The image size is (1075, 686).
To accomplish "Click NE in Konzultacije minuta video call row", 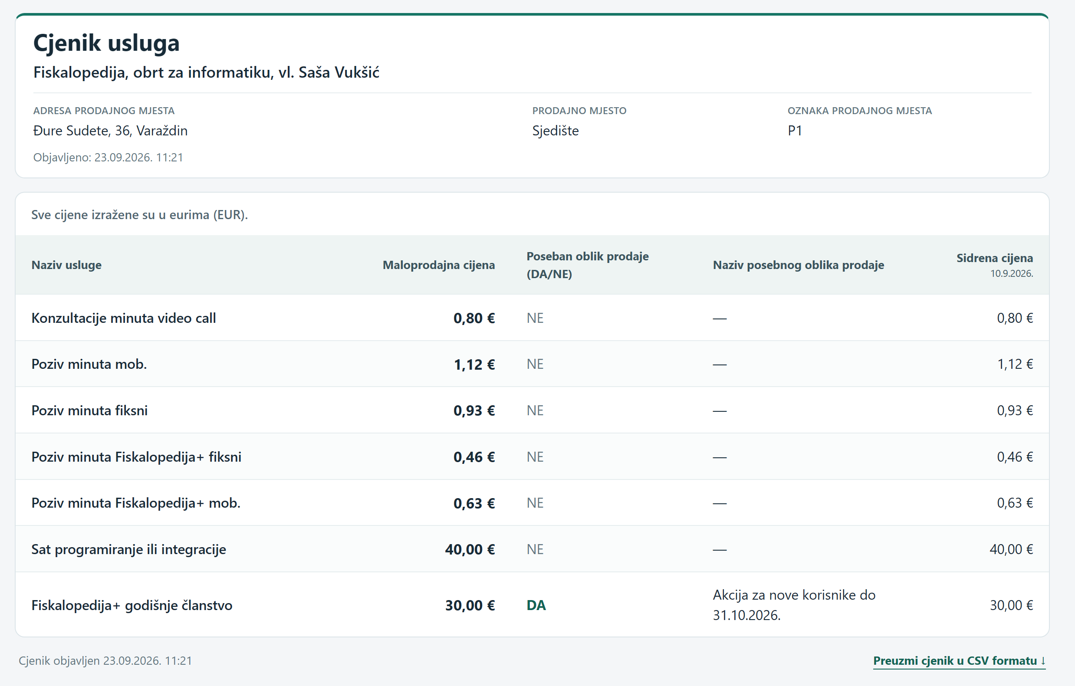I will [x=535, y=318].
